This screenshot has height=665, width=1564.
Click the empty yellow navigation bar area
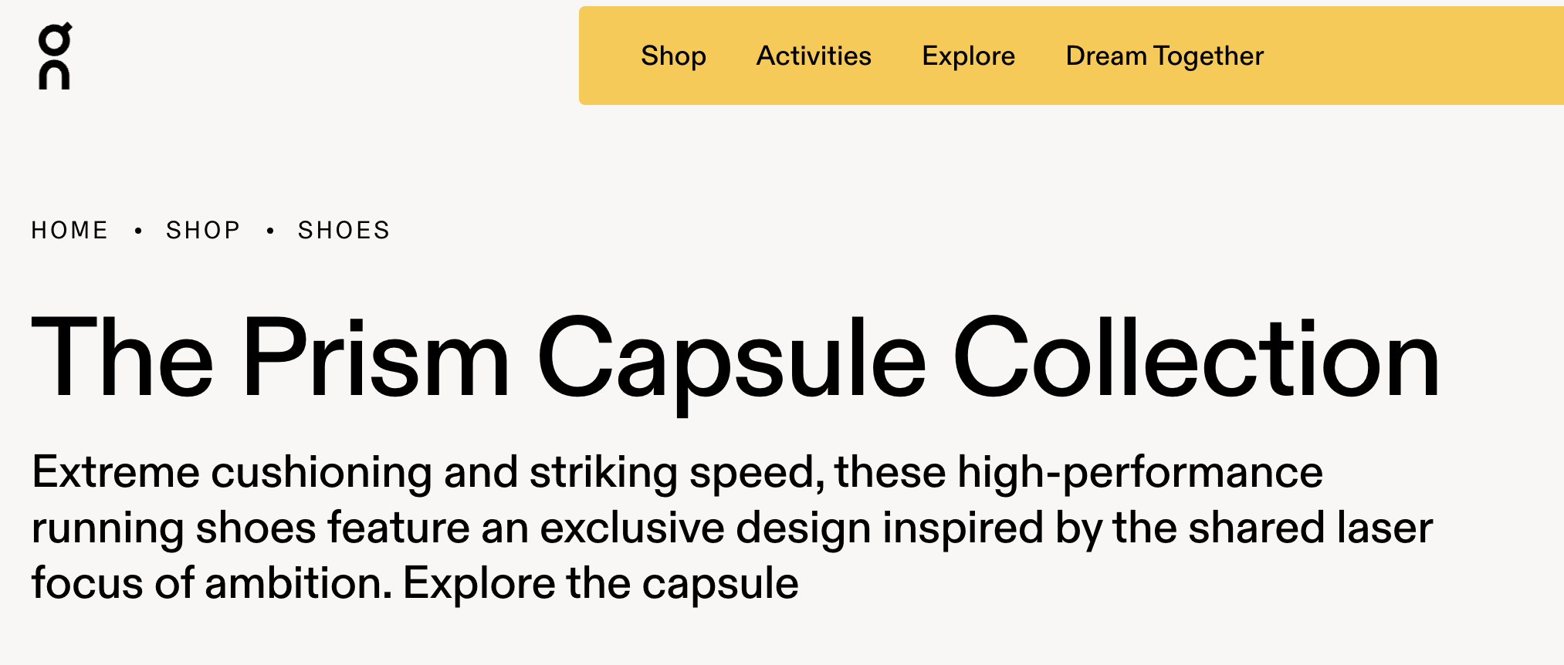point(1413,56)
